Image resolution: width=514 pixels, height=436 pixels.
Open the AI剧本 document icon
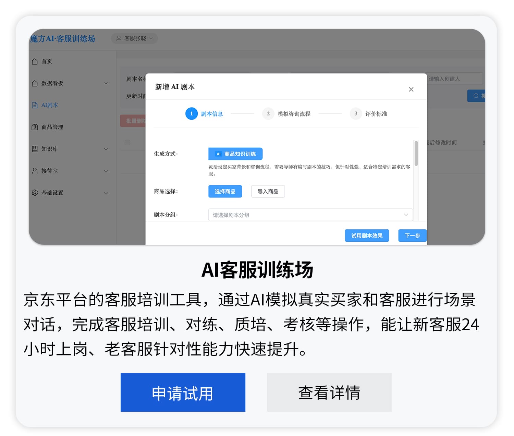tap(35, 105)
